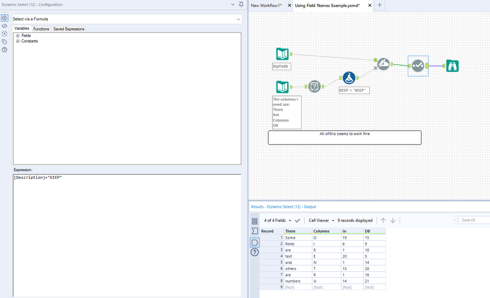Screen dimensions: 490x298
Task: Click the DB column header
Action: pyautogui.click(x=375, y=231)
